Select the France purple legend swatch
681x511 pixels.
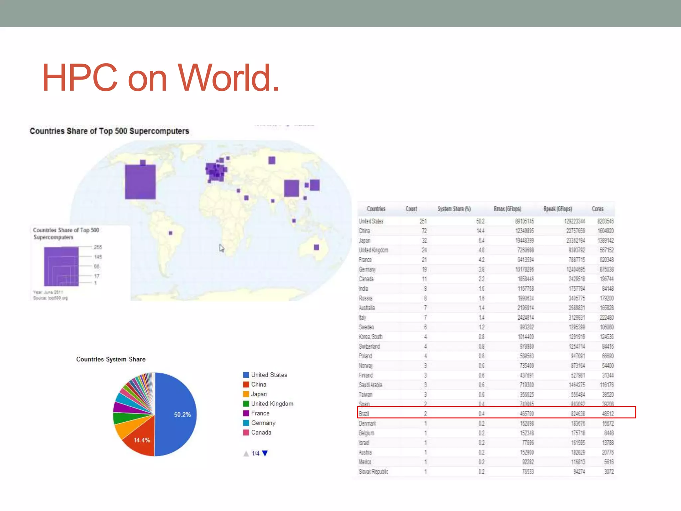click(246, 413)
